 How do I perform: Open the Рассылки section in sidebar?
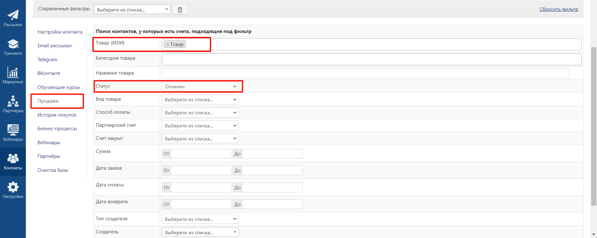(13, 18)
